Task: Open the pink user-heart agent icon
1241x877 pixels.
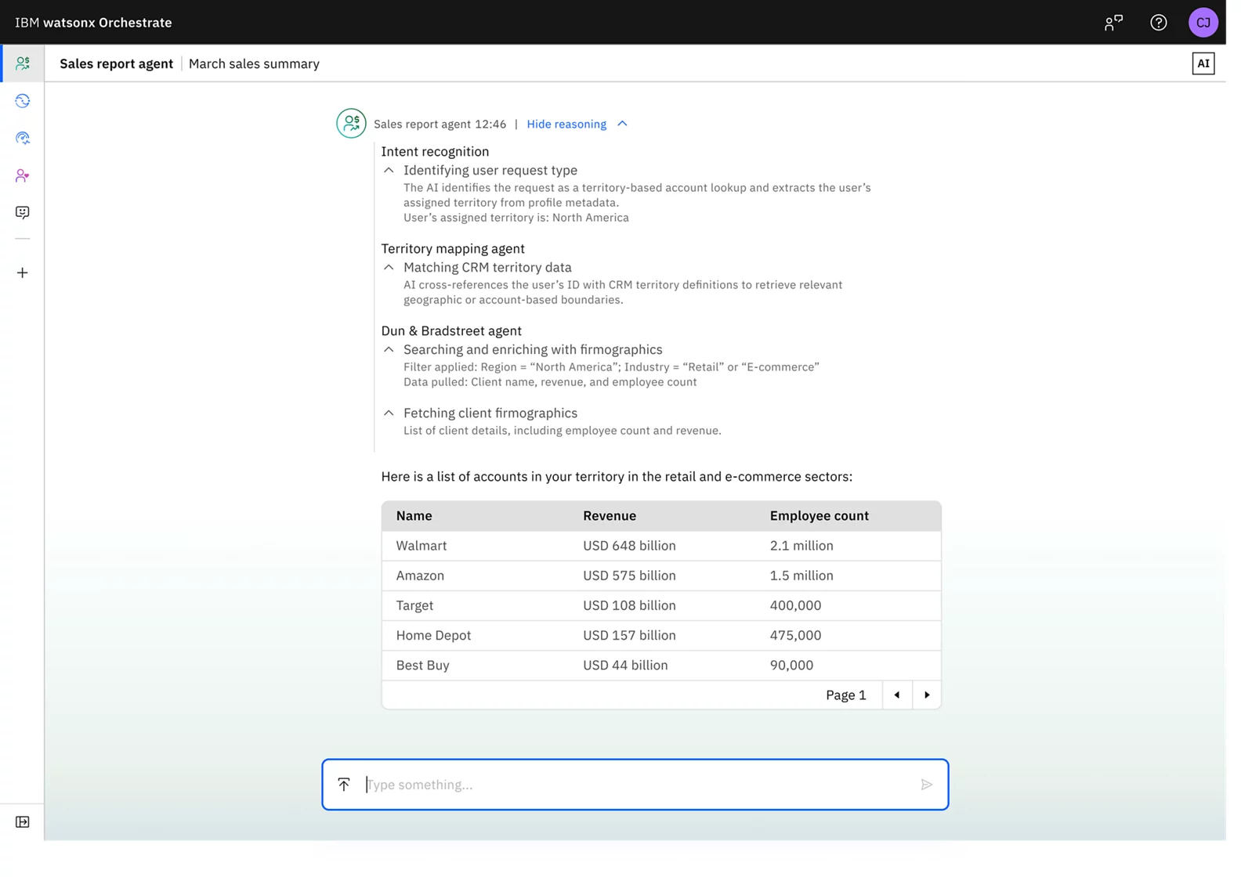Action: [23, 175]
